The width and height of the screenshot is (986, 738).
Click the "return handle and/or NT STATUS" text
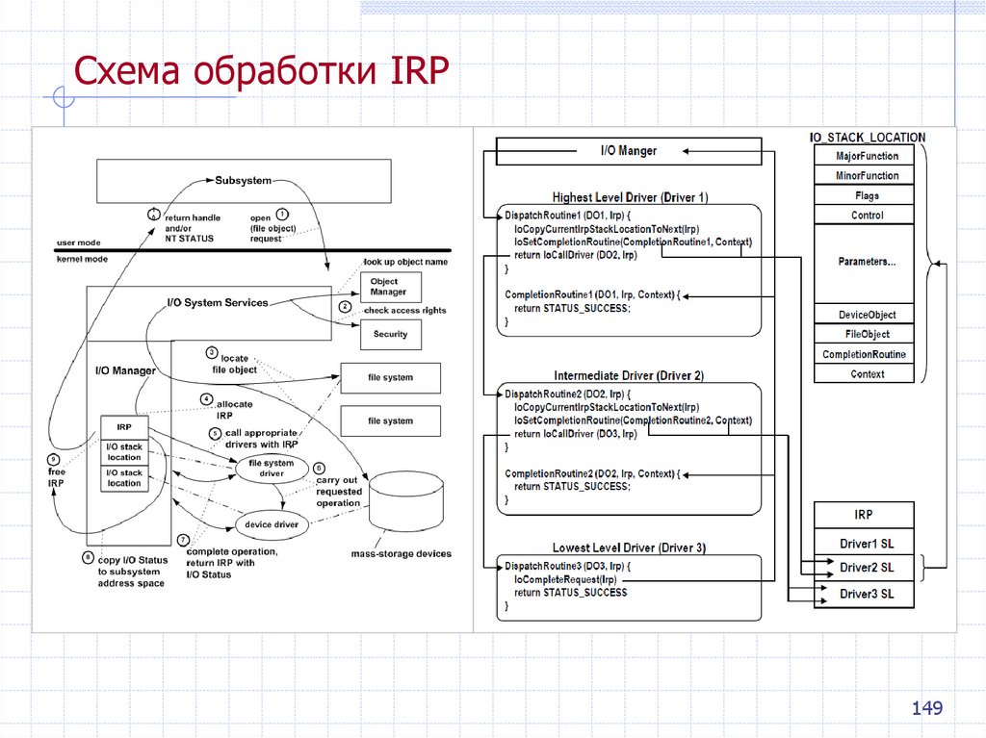click(193, 228)
